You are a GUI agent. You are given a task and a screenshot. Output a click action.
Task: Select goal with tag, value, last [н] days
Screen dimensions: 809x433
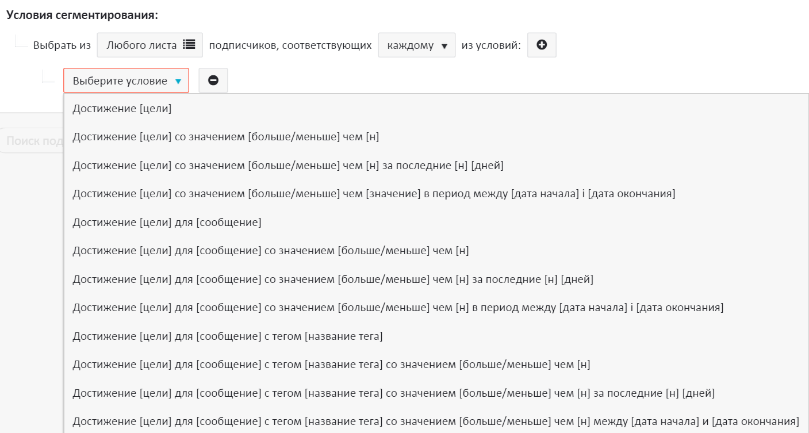coord(393,393)
